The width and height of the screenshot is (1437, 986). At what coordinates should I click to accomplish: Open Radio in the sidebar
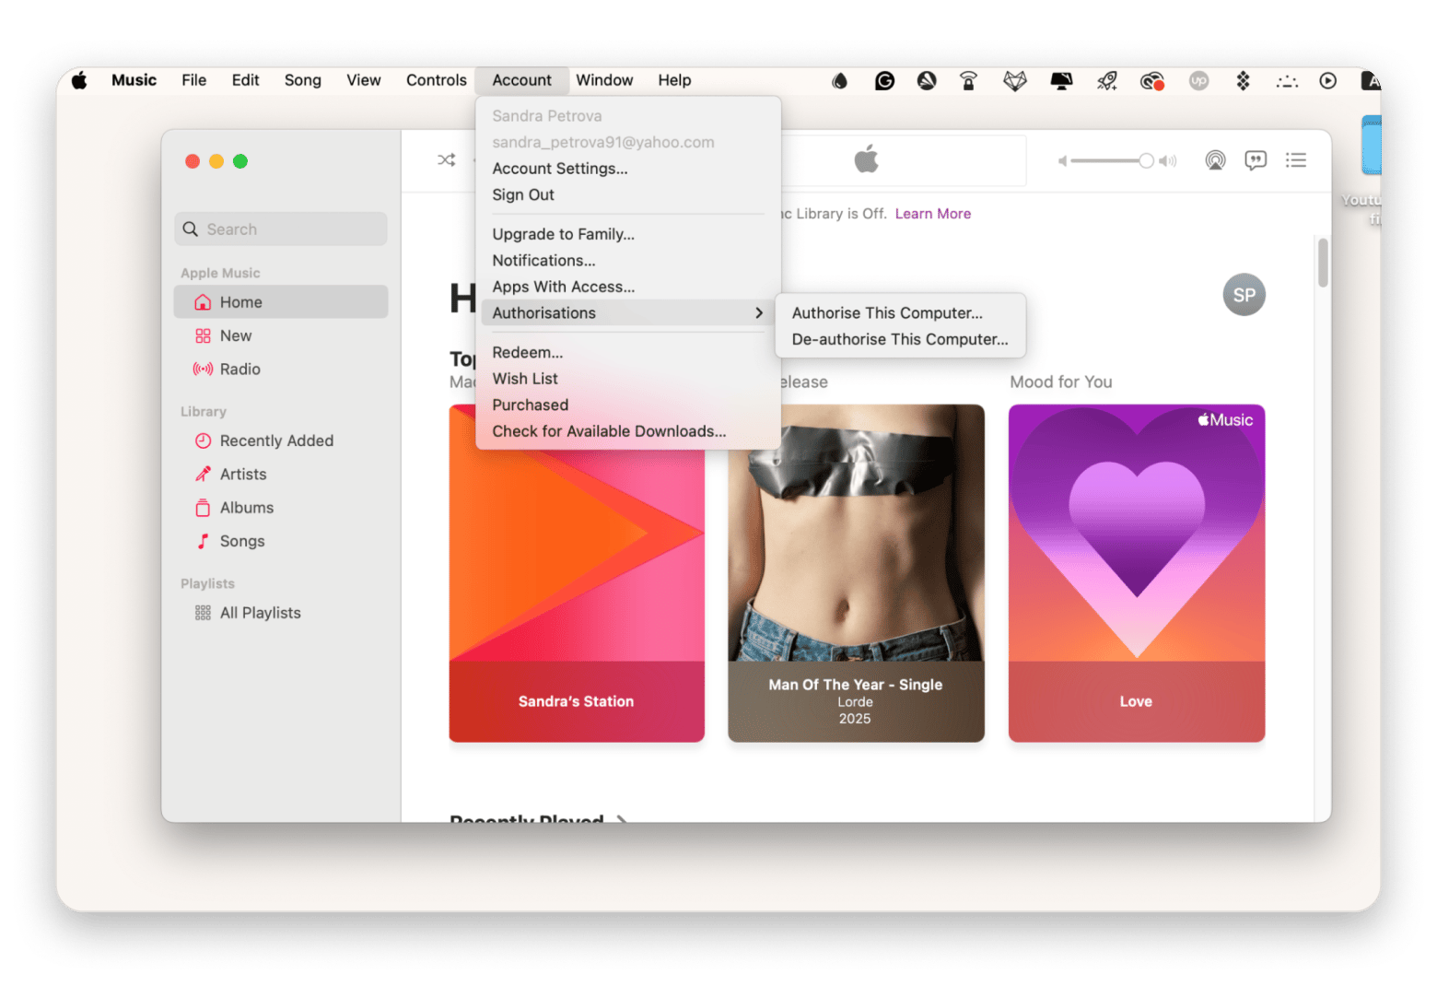click(x=239, y=370)
